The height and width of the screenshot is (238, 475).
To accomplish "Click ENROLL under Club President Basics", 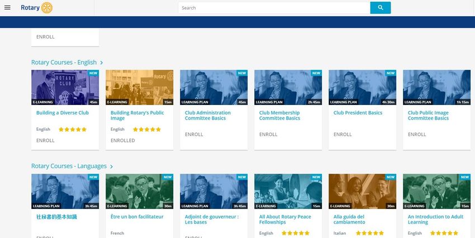I will (343, 135).
